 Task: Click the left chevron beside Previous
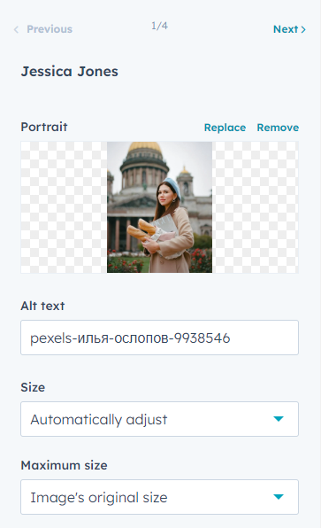click(16, 29)
